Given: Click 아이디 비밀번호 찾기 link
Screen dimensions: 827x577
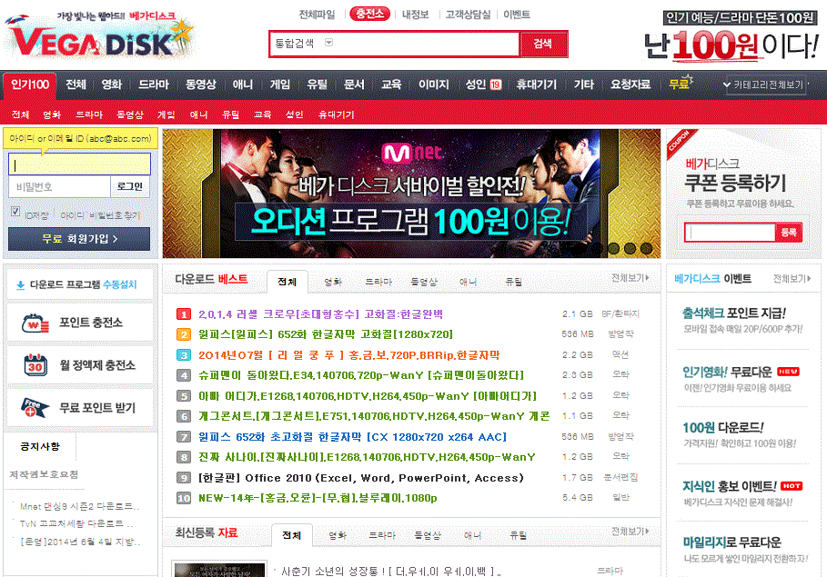Looking at the screenshot, I should pyautogui.click(x=100, y=215).
